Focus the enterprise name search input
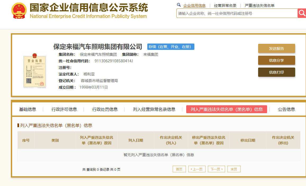The width and height of the screenshot is (306, 186). click(x=237, y=13)
